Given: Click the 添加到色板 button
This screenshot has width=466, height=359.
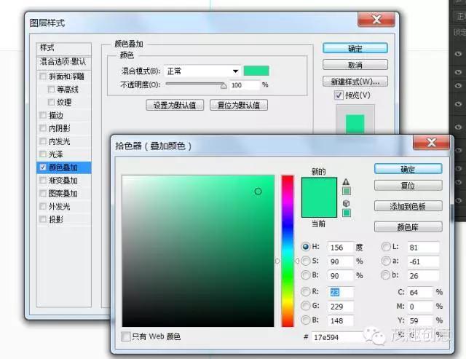Looking at the screenshot, I should [408, 206].
